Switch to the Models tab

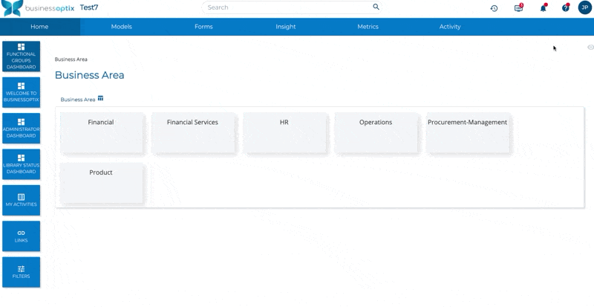coord(121,27)
